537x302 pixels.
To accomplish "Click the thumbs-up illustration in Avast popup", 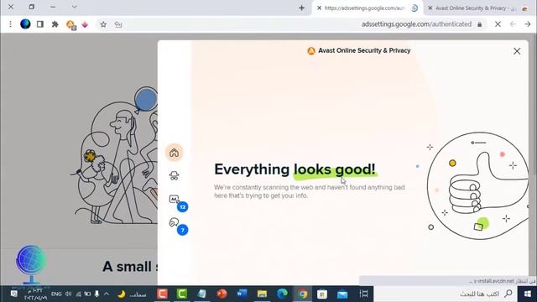I will (478, 186).
